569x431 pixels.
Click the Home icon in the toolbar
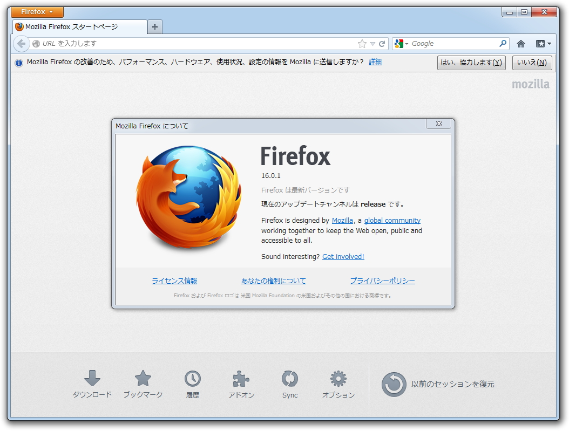[522, 44]
